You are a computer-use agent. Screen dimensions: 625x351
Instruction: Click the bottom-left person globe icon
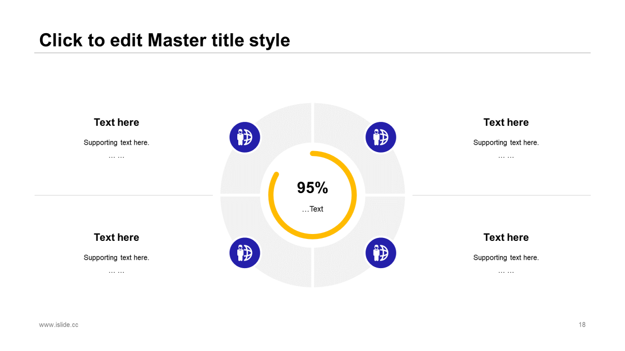(x=245, y=253)
